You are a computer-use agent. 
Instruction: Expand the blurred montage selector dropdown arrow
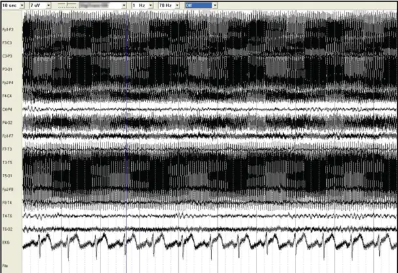point(124,5)
